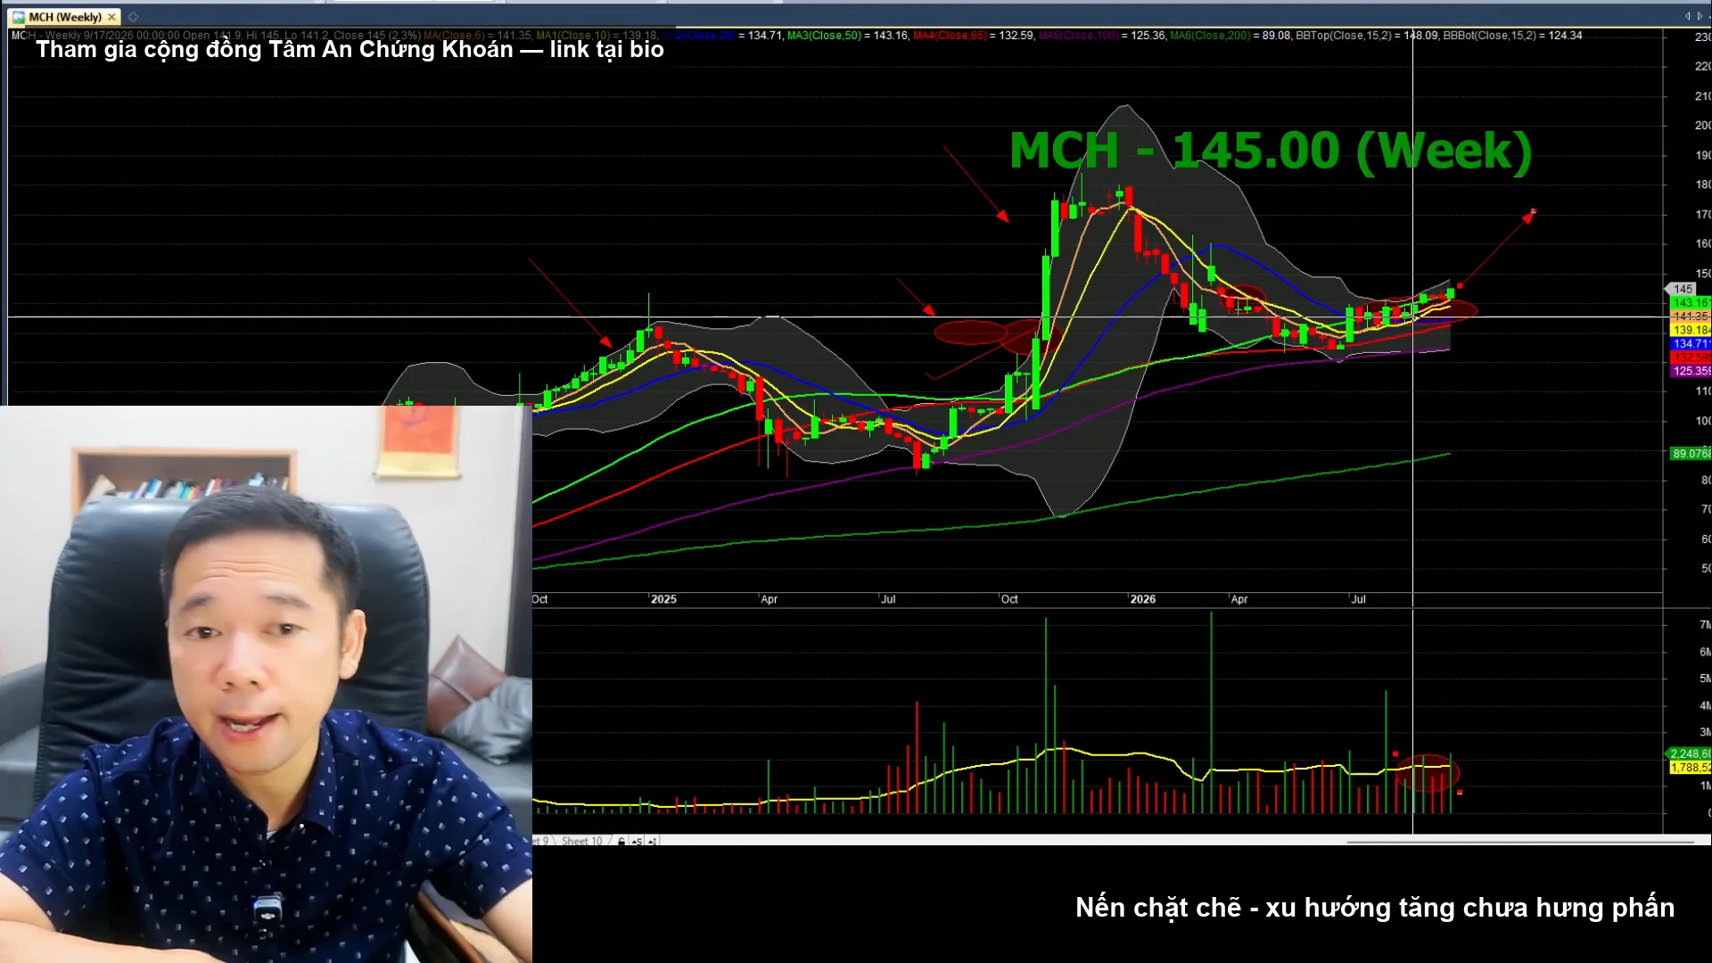Click the BBBot(Close,15,2) = 124.34 readout
1712x963 pixels.
coord(1512,36)
